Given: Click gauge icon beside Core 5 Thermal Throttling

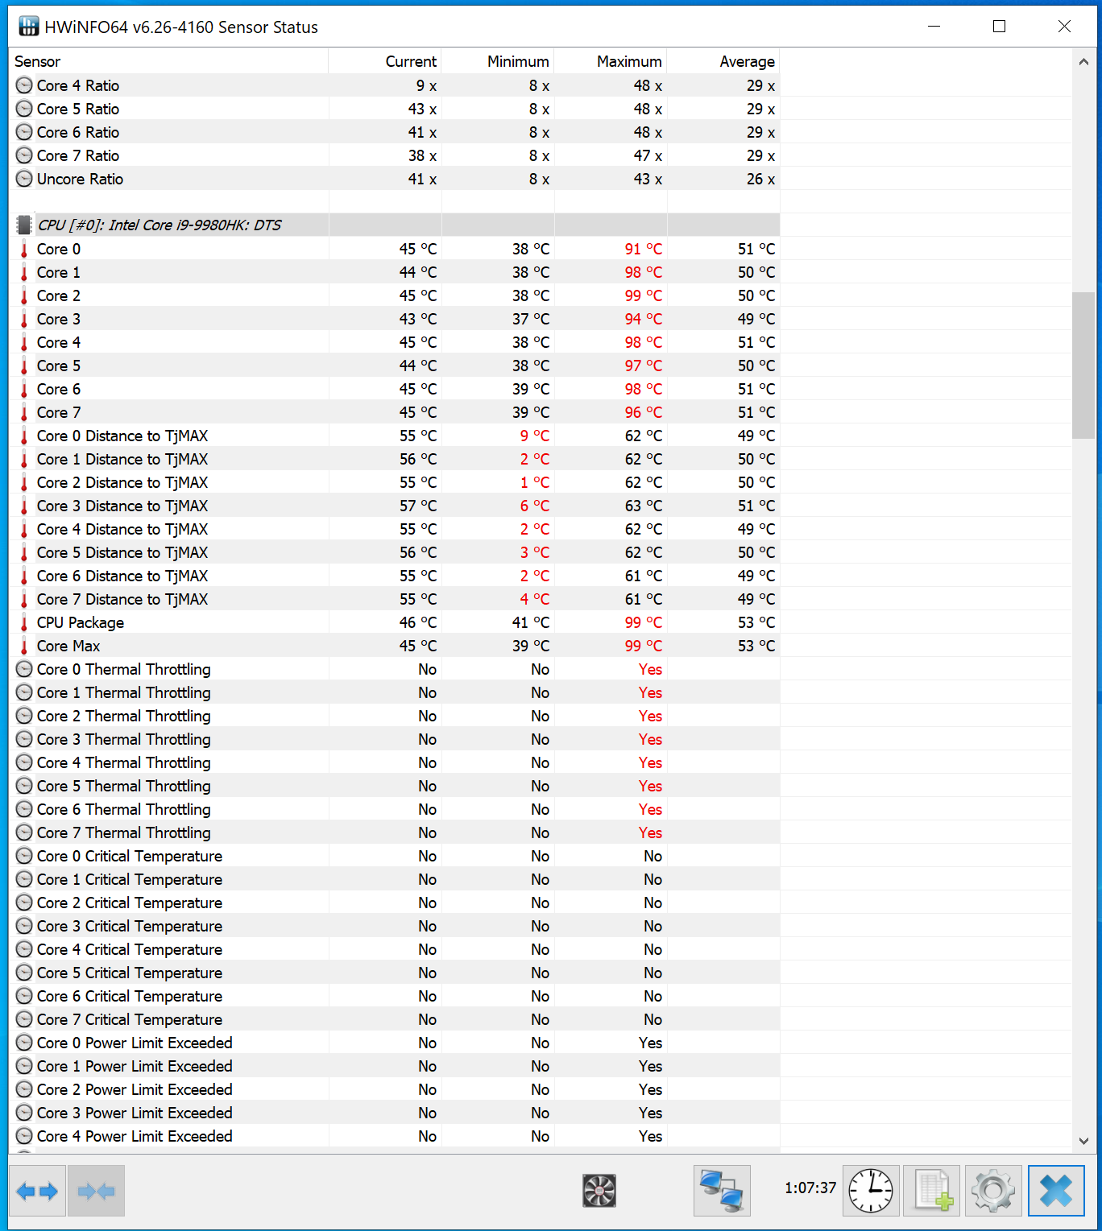Looking at the screenshot, I should [x=24, y=786].
